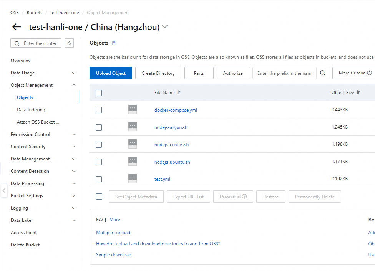Click the sidebar search magnifier icon
Viewport: 375px width, 271px height.
(17, 43)
